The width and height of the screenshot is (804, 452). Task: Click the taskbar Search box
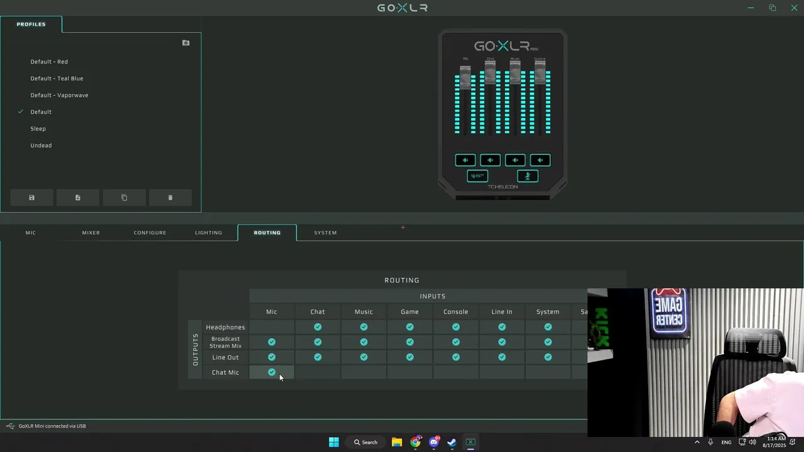(x=366, y=442)
